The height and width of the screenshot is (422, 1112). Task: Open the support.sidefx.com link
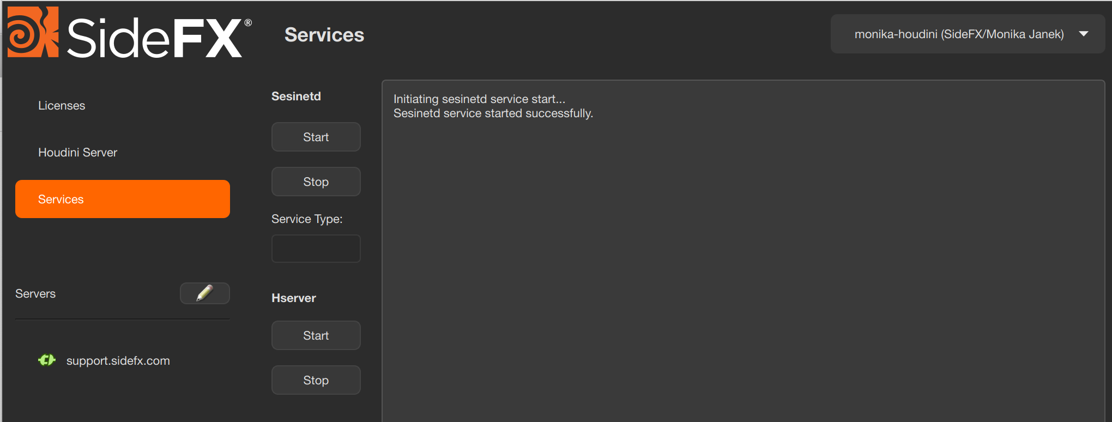118,360
